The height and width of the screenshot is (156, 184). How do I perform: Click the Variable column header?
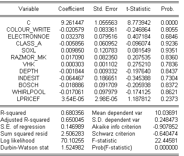coord(29,9)
